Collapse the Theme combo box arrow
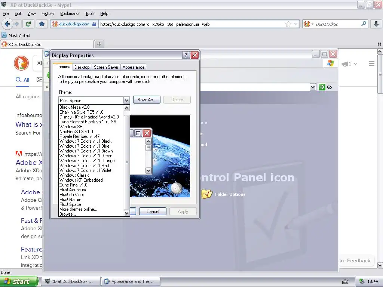The image size is (383, 287). [126, 100]
